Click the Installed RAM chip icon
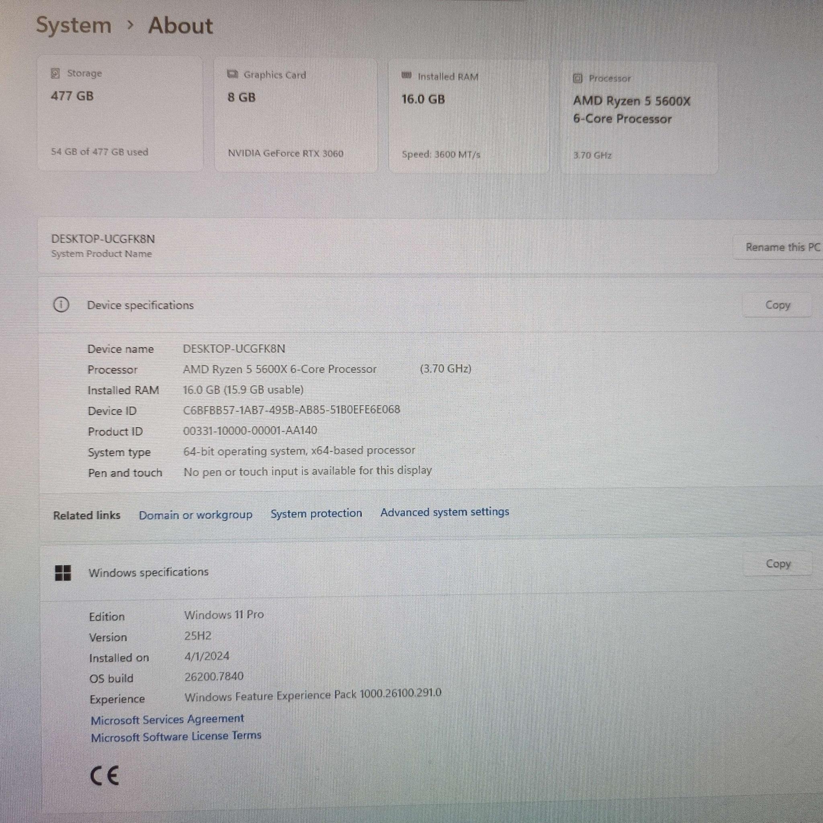Screen dimensions: 823x823 [x=406, y=76]
